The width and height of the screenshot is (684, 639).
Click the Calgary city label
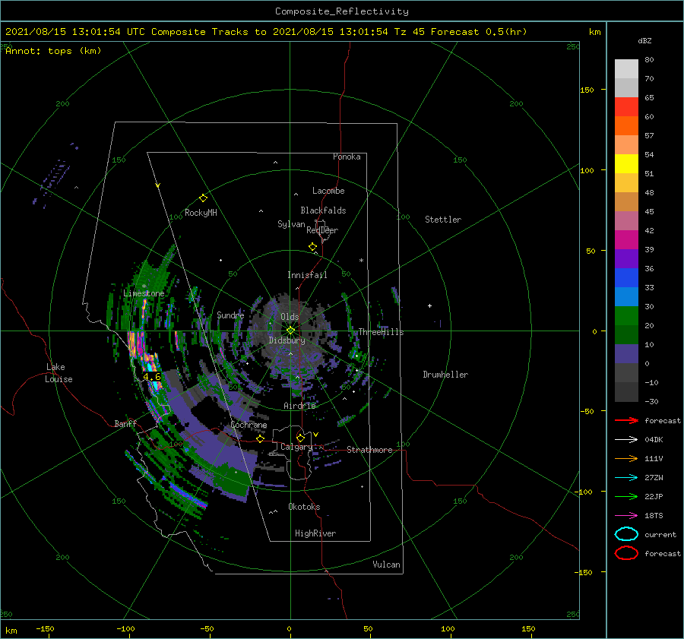(x=296, y=447)
